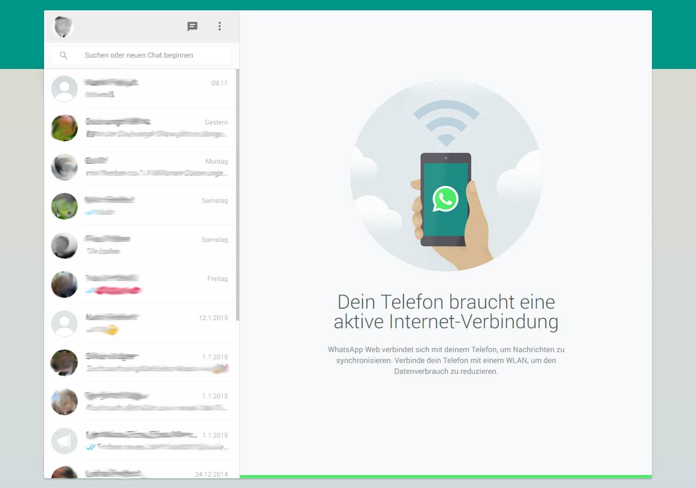Select avatar of the Freitag chat
This screenshot has height=488, width=696.
pos(64,284)
